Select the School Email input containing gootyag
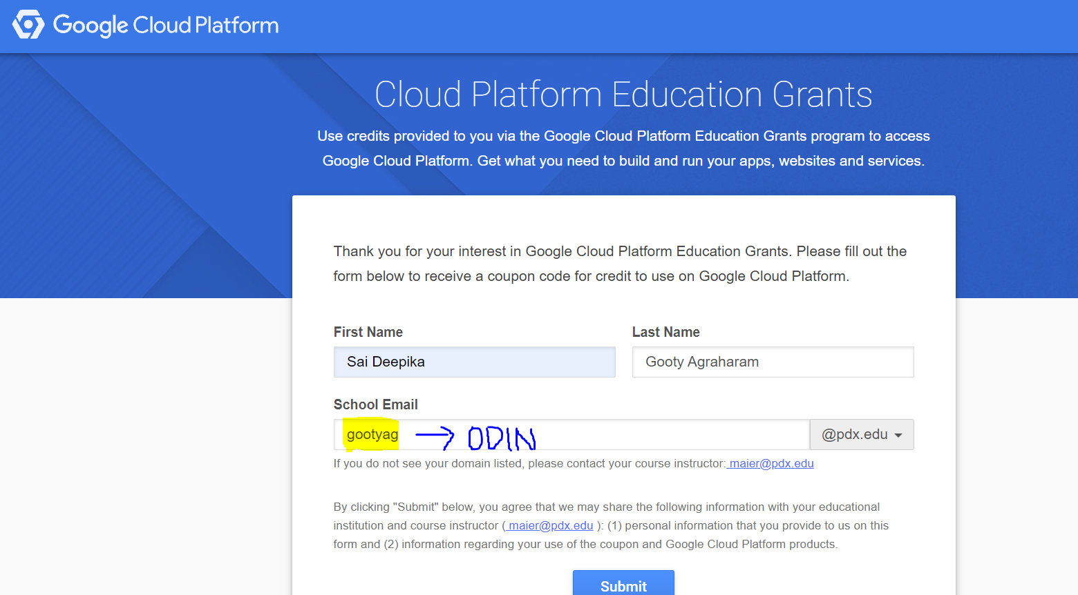Image resolution: width=1078 pixels, height=595 pixels. [571, 435]
